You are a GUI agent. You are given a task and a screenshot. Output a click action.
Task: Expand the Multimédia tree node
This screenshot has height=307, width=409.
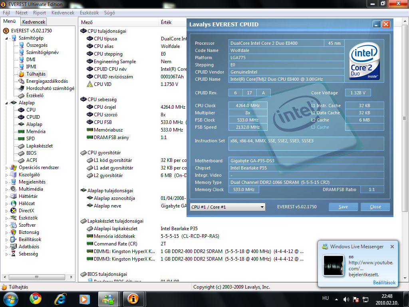(6, 189)
